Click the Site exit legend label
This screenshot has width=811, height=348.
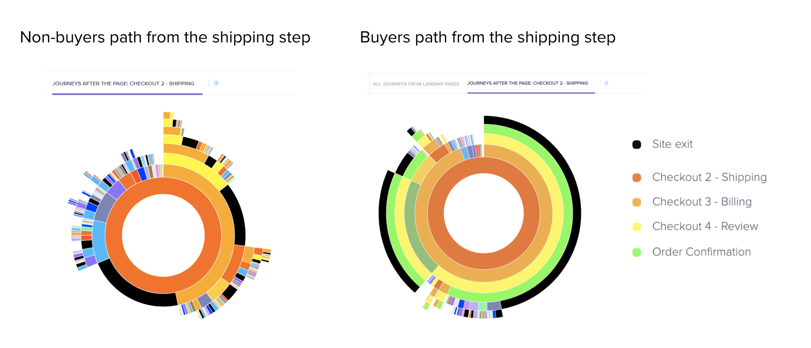[672, 144]
